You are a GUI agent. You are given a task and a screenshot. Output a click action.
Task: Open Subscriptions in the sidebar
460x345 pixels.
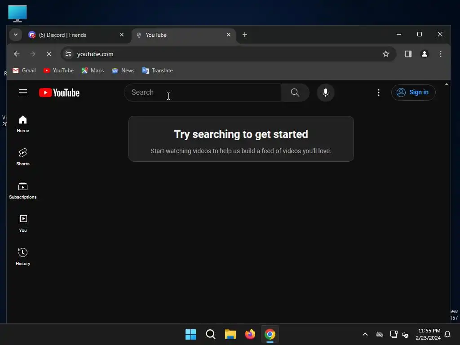coord(23,190)
